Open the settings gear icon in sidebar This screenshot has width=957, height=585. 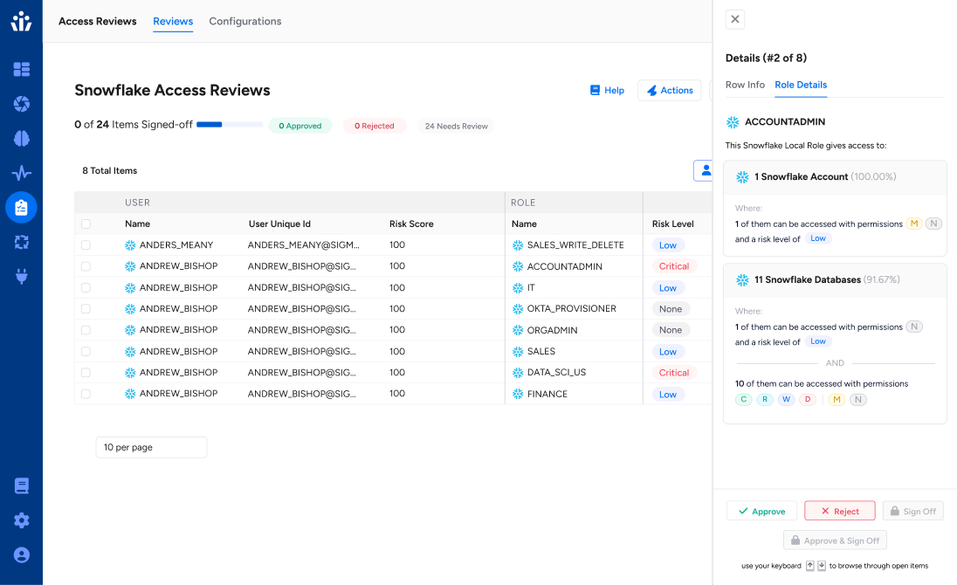tap(21, 520)
